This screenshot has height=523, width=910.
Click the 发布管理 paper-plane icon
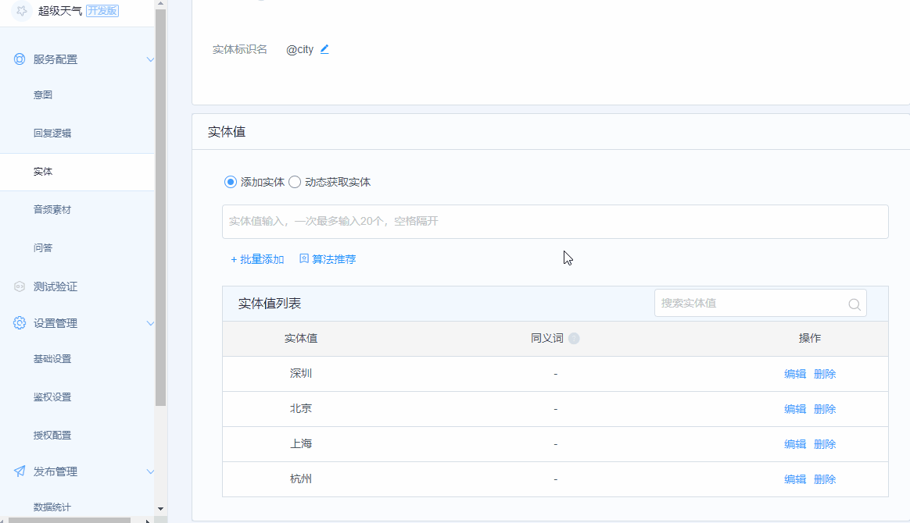point(18,471)
